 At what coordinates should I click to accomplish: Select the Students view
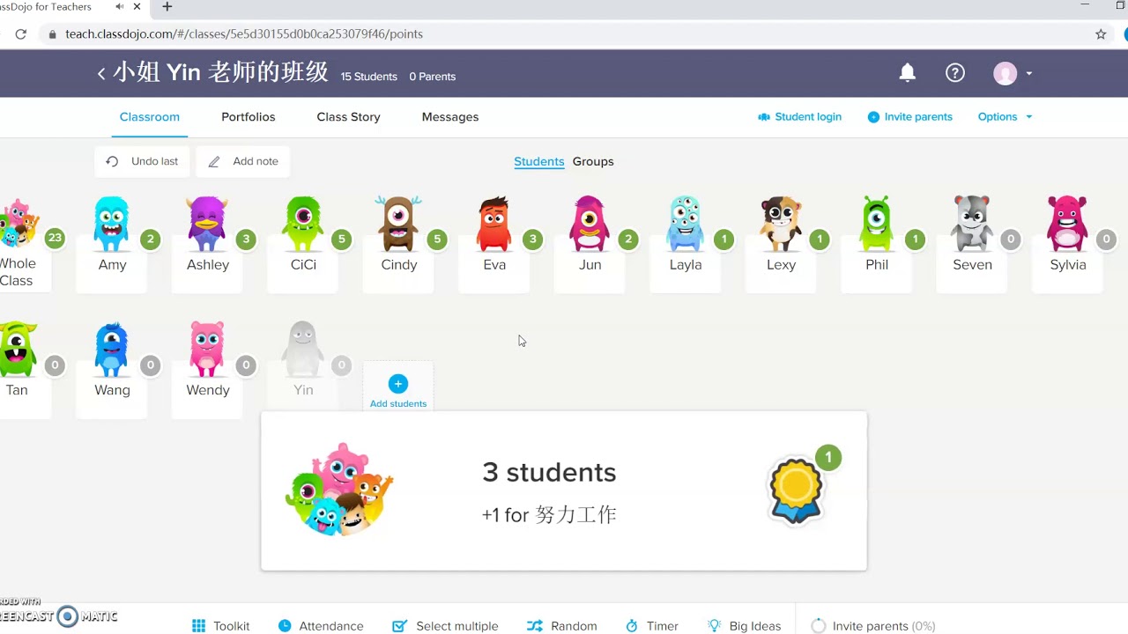(x=539, y=162)
